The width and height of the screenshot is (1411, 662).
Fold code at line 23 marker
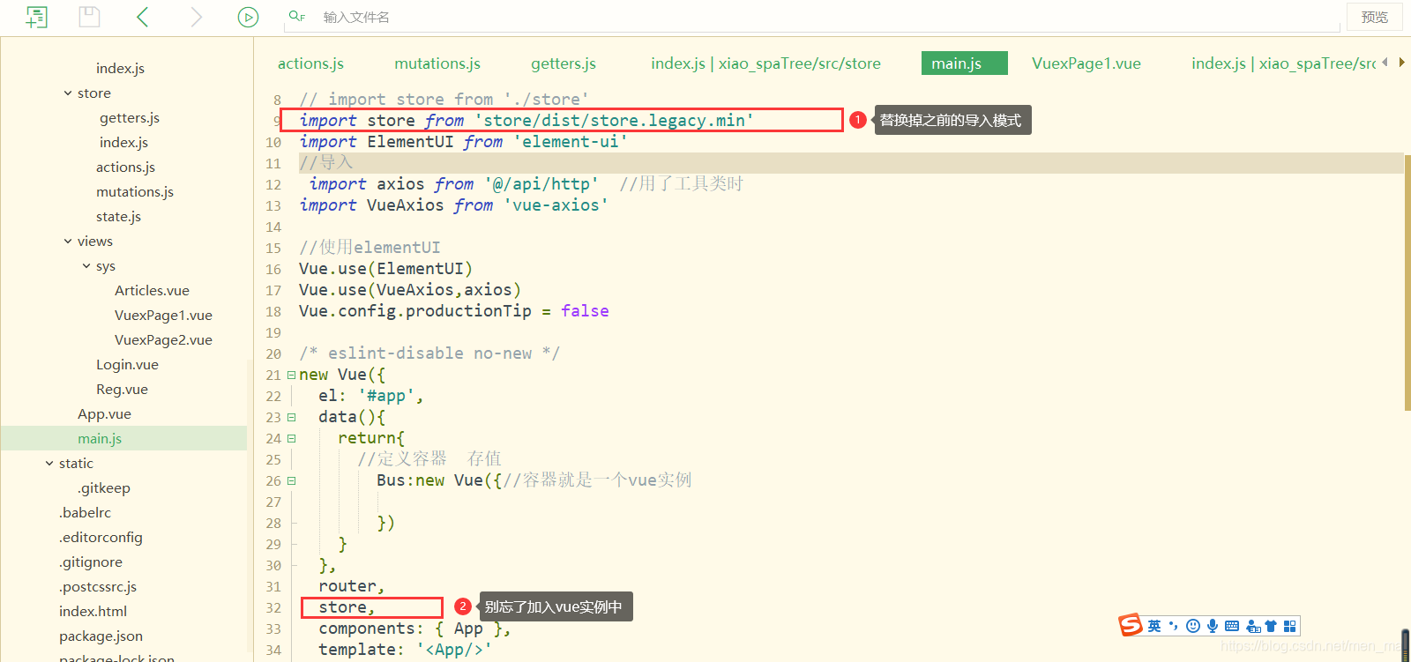click(291, 417)
